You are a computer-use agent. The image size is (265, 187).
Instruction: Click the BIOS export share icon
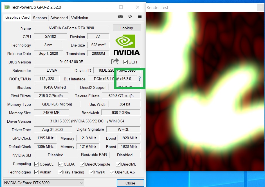click(115, 61)
